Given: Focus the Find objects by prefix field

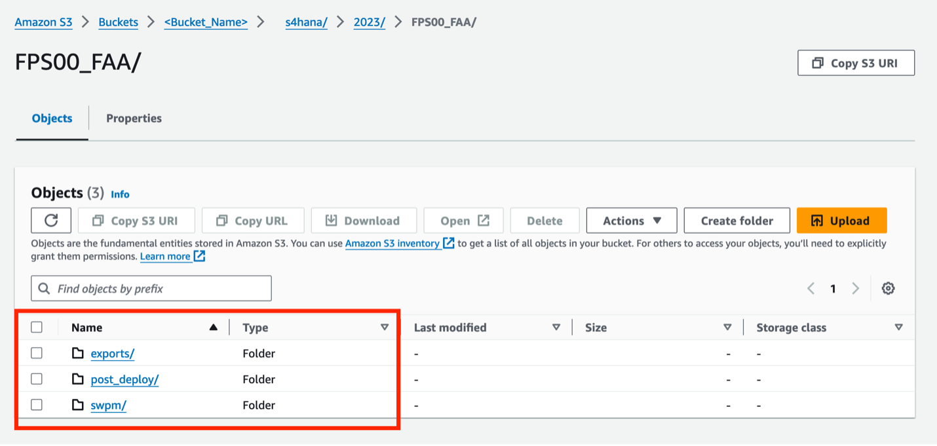Looking at the screenshot, I should pyautogui.click(x=151, y=288).
